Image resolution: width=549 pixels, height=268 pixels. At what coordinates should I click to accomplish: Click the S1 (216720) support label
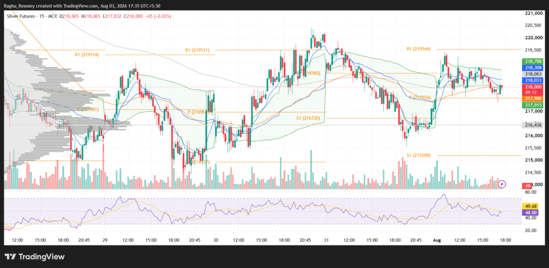click(309, 119)
